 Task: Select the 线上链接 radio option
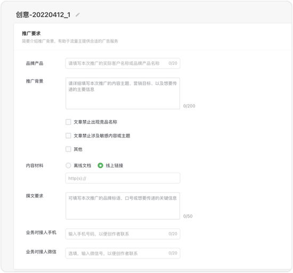(100, 165)
